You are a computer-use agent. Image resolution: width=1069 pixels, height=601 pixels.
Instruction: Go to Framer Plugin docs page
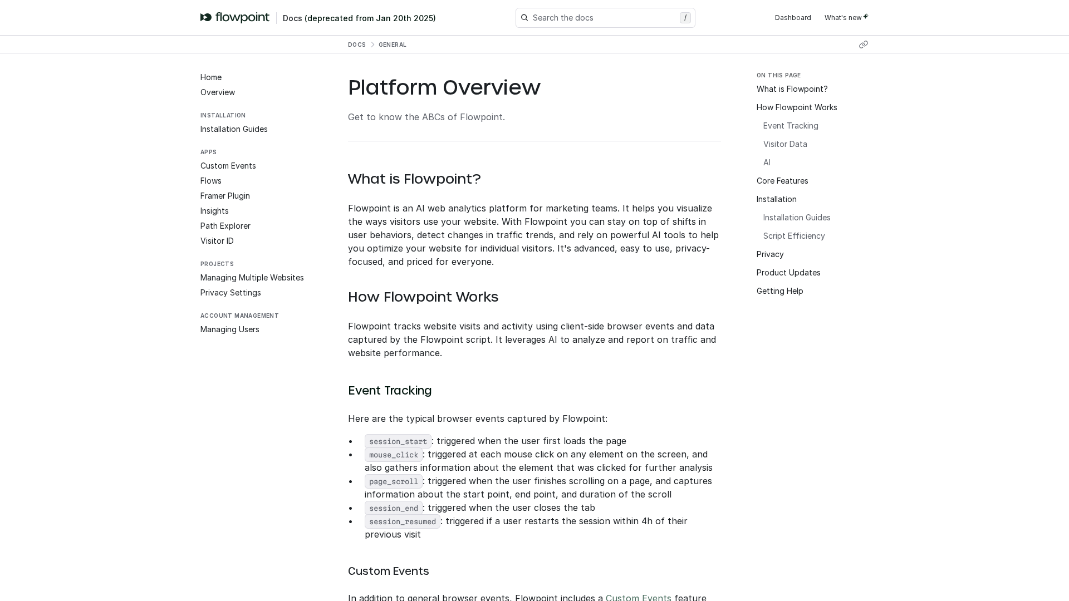point(225,196)
